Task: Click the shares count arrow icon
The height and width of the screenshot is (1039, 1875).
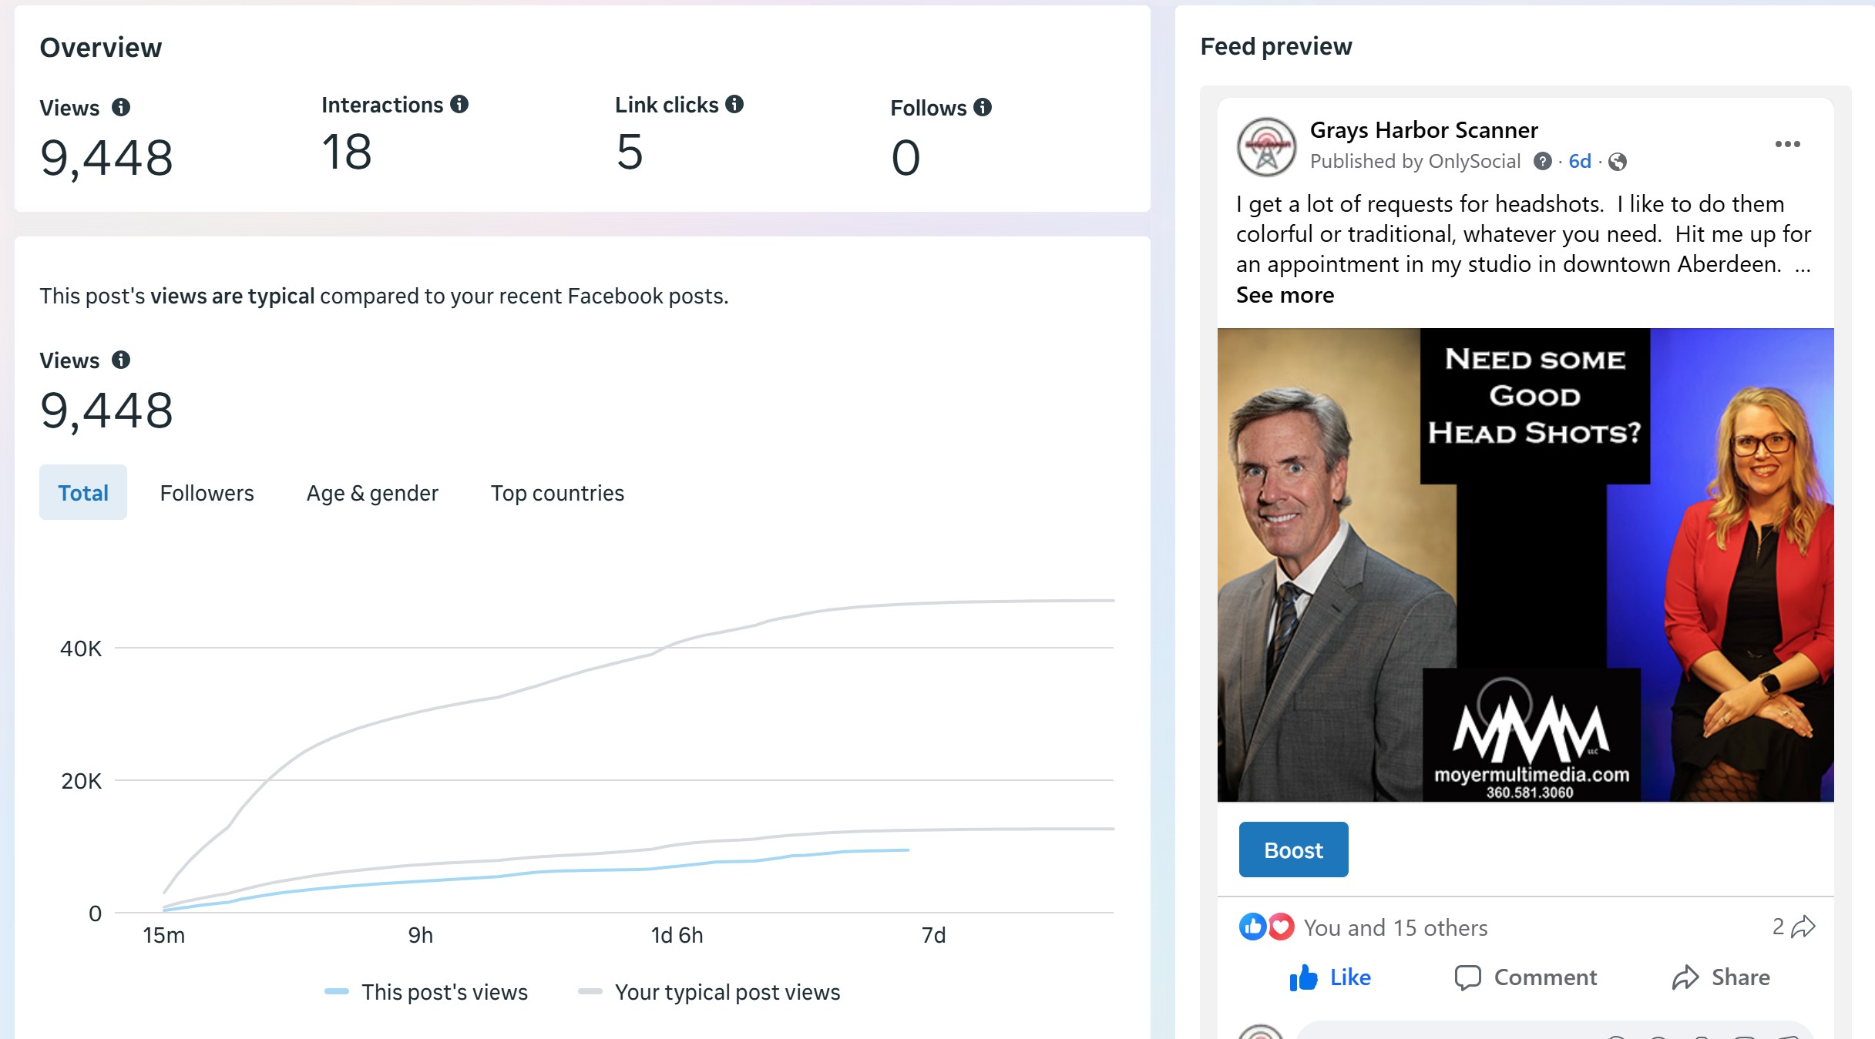Action: point(1803,927)
